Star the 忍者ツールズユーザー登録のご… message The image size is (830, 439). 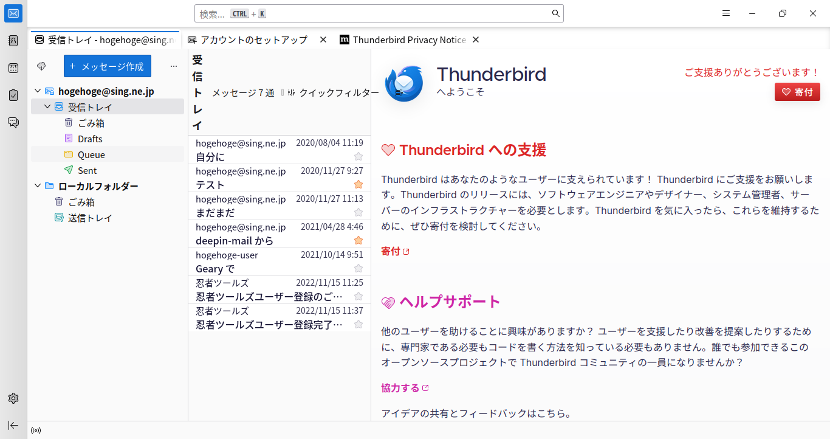tap(358, 297)
